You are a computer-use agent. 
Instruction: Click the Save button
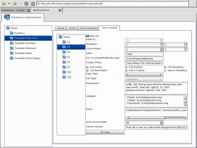(x=105, y=132)
